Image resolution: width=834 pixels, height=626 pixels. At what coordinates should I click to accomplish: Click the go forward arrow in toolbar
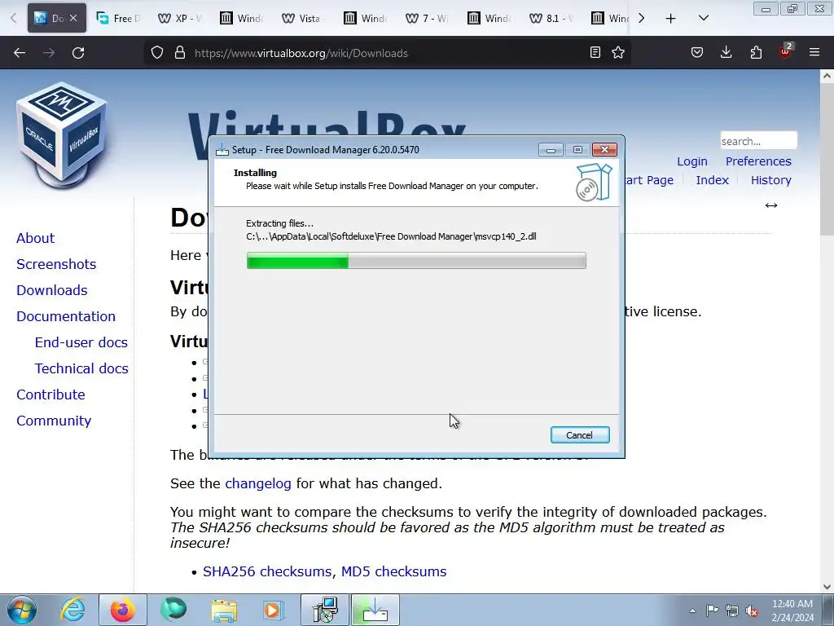click(x=49, y=53)
